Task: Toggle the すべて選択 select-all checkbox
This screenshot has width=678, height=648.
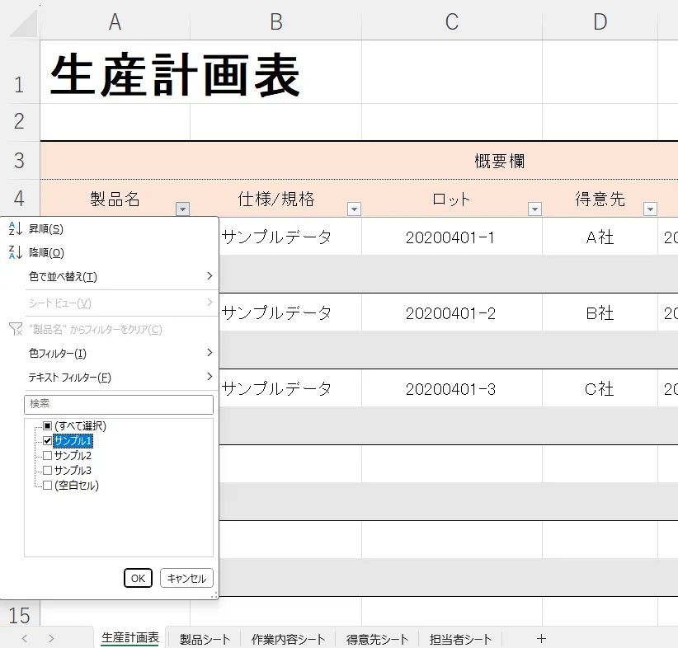Action: [x=46, y=427]
